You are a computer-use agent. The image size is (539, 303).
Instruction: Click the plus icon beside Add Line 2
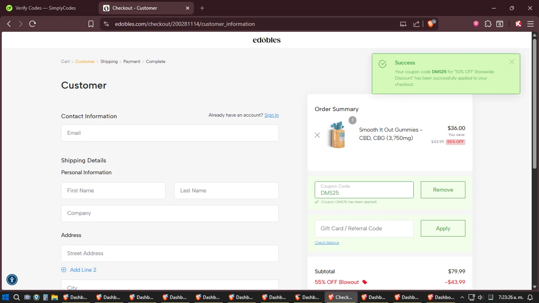pyautogui.click(x=64, y=270)
